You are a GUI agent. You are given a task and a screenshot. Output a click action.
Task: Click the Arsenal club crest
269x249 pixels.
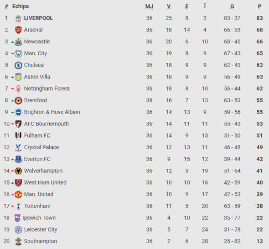[x=18, y=30]
